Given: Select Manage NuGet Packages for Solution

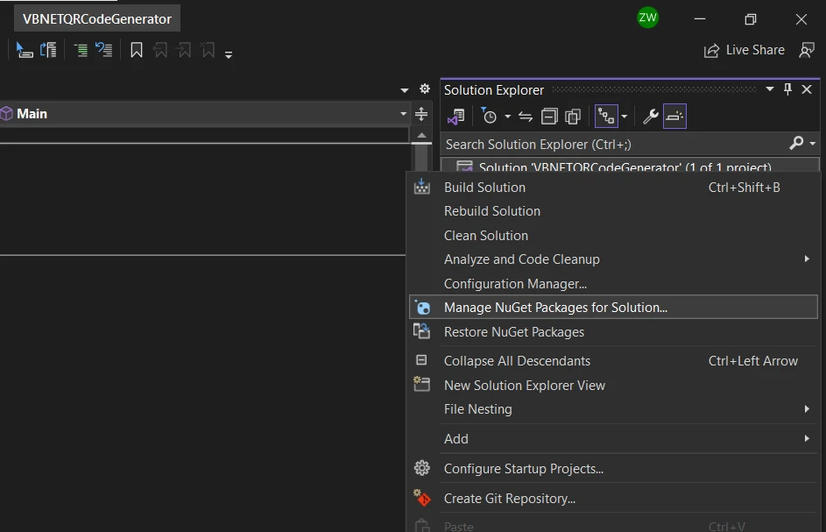Looking at the screenshot, I should tap(555, 308).
